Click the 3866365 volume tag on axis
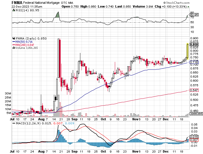Image resolution: width=203 pixels, height=154 pixels. click(x=196, y=114)
